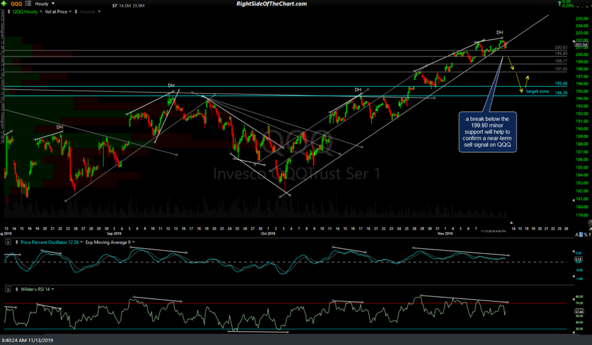Click the 194.39 cyan price level label
Viewport: 592px width, 345px height.
561,93
